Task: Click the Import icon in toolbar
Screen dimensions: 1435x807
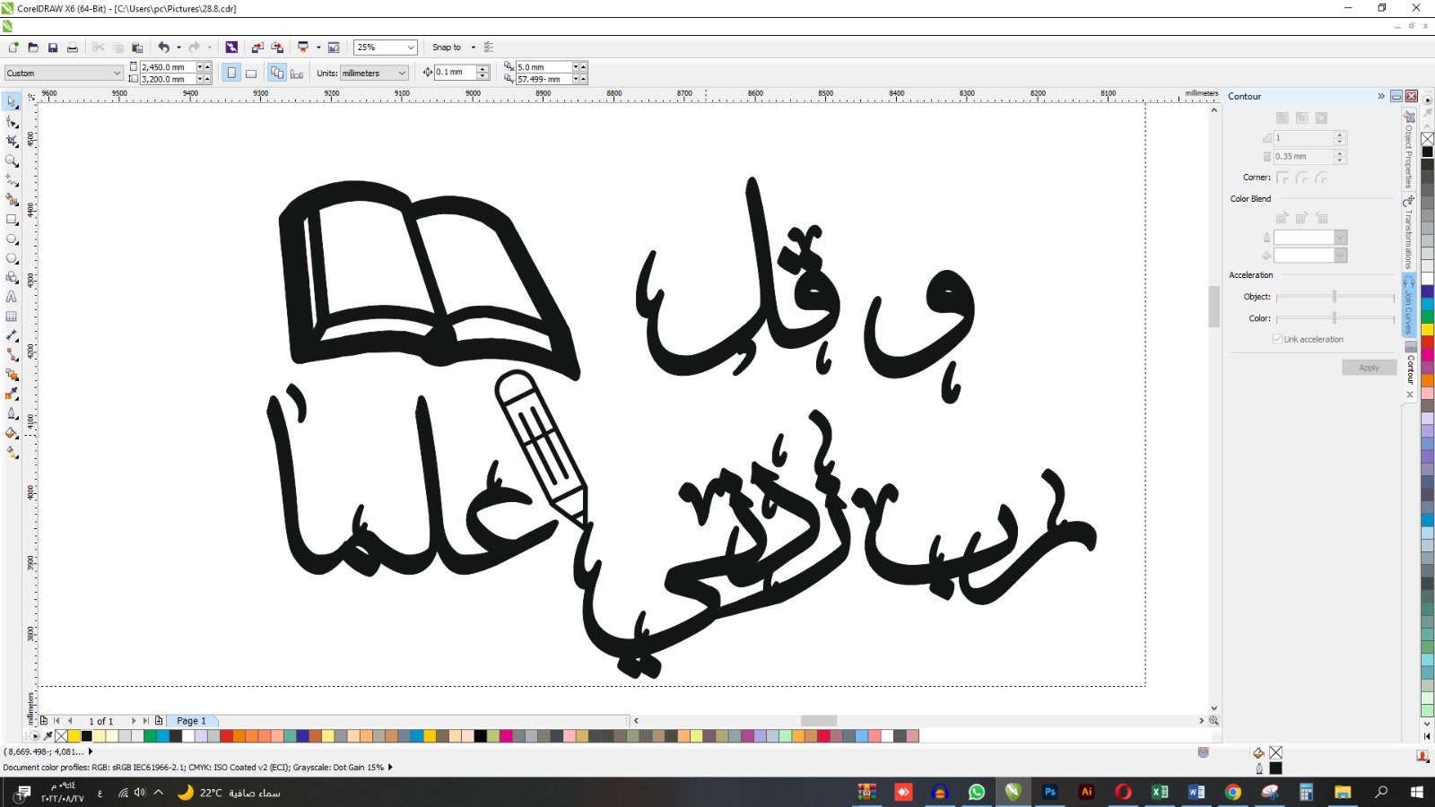Action: tap(257, 48)
